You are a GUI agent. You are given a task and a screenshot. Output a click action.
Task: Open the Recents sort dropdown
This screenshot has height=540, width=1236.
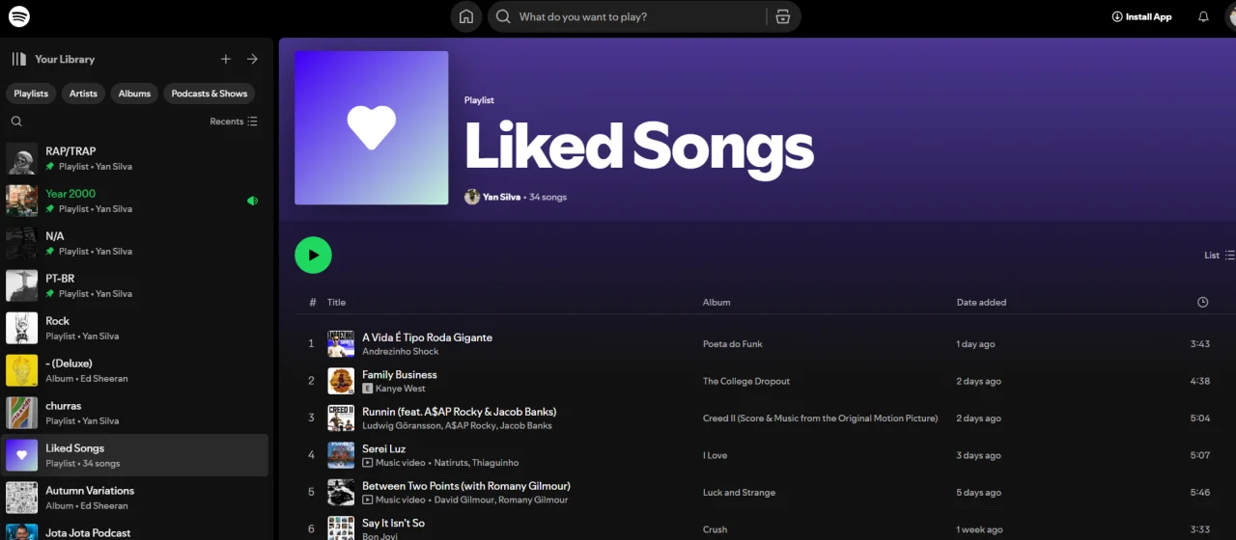[x=234, y=121]
